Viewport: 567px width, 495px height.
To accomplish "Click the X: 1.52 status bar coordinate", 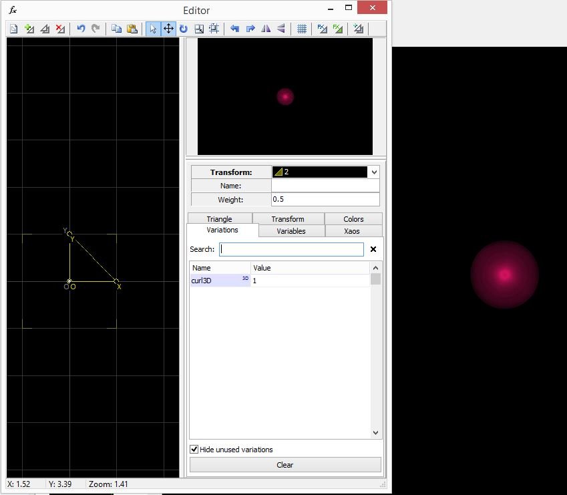I will tap(19, 484).
